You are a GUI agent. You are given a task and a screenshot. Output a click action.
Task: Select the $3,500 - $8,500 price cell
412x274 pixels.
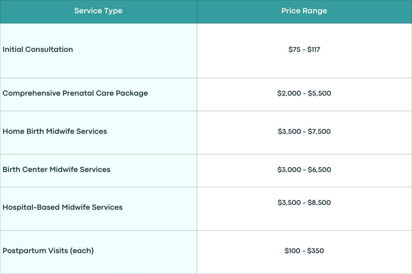[x=304, y=209]
